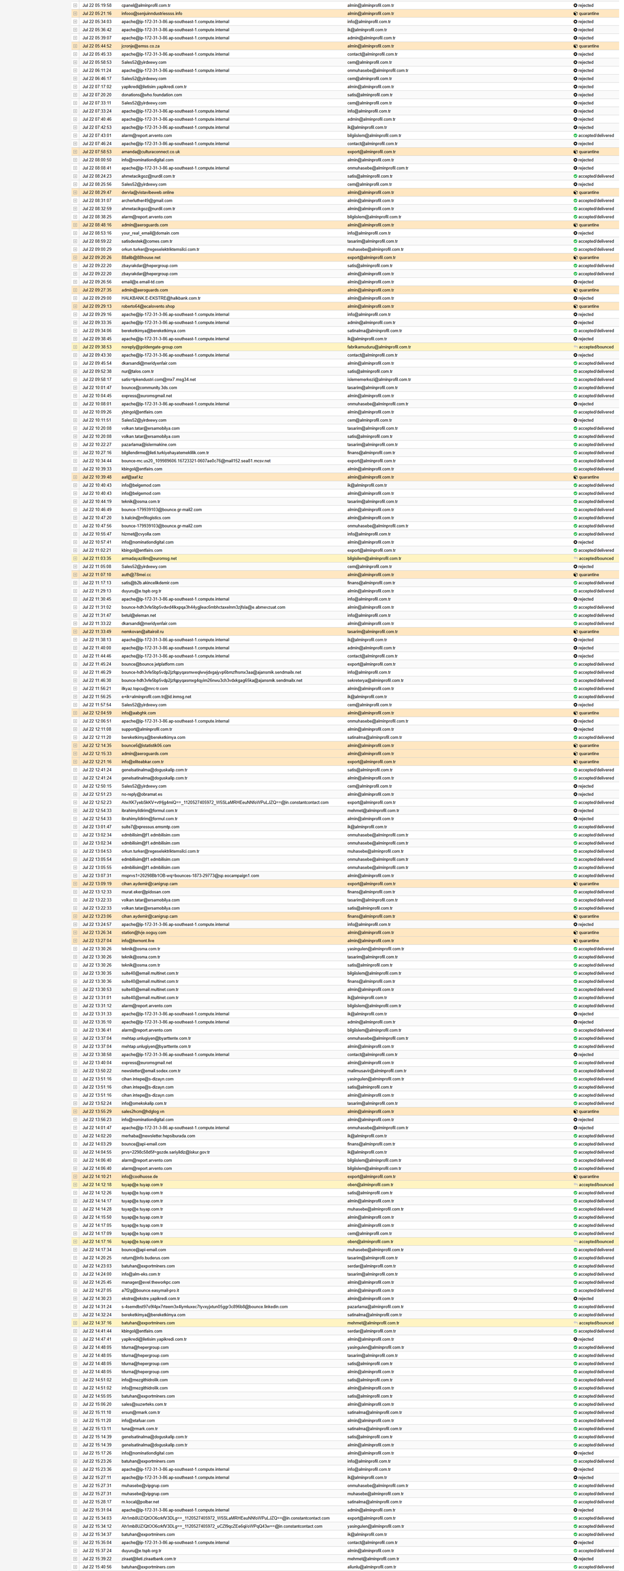Screen dimensions: 624x1571
Task: Click quarantine icon for station@lvje.ooguy.com row
Action: pyautogui.click(x=575, y=932)
